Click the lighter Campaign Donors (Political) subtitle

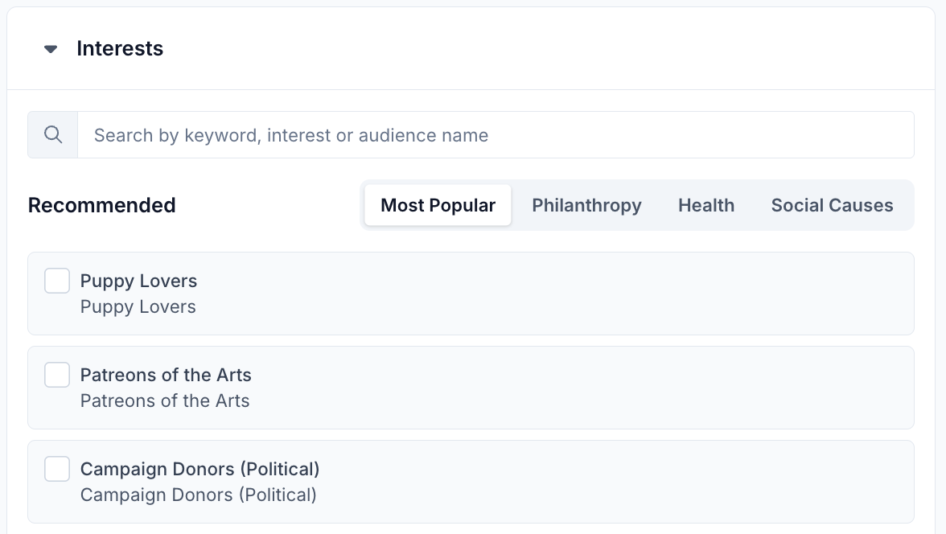tap(198, 495)
